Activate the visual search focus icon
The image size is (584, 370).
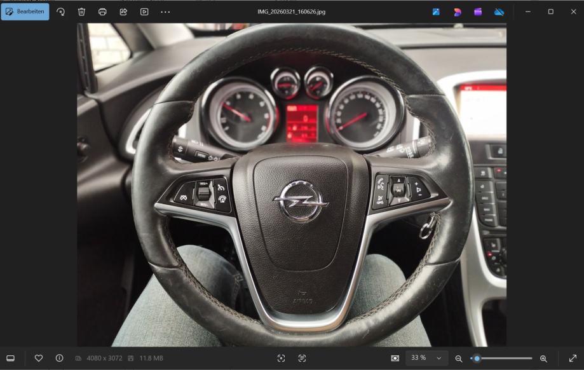click(x=282, y=358)
